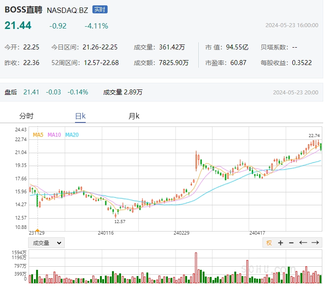Click the 实时 realtime badge
Viewport: 329px width, 297px height.
click(100, 10)
